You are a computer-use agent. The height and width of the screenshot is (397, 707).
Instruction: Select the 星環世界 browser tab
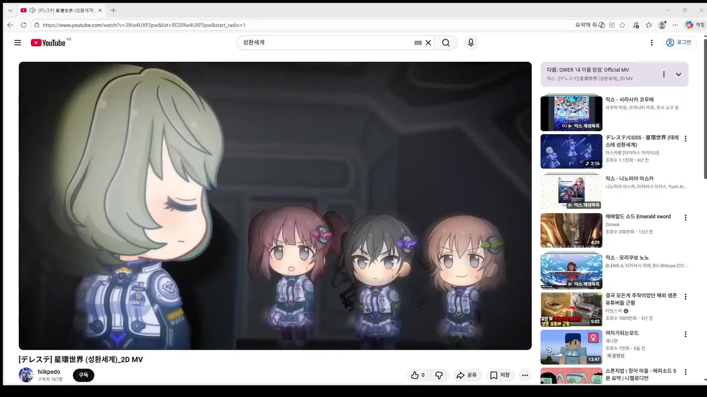tap(61, 10)
